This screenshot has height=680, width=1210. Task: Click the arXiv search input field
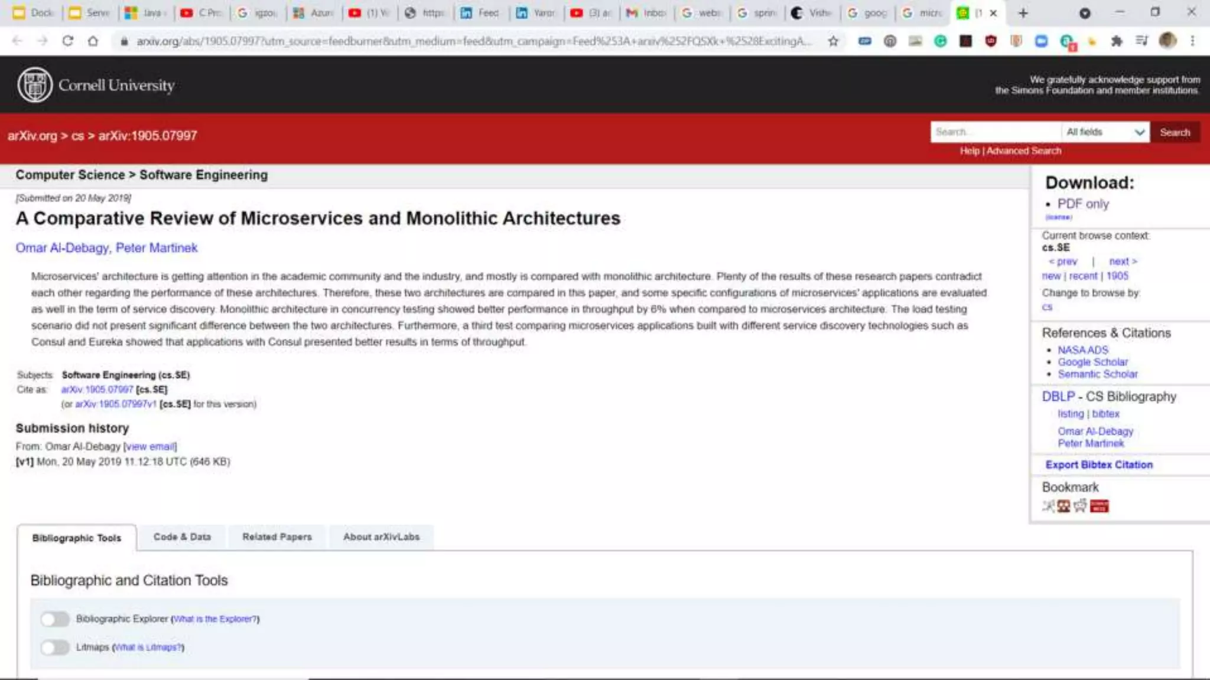click(x=995, y=132)
